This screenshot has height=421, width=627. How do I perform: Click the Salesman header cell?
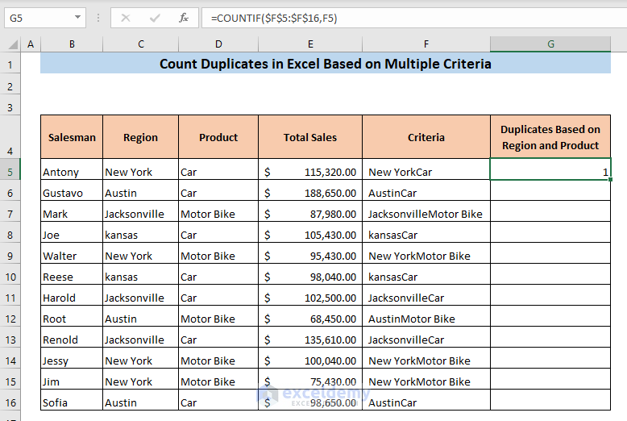pyautogui.click(x=72, y=137)
